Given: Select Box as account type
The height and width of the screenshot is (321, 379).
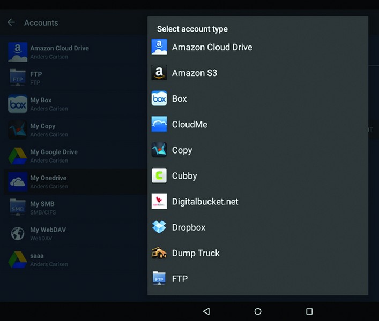Looking at the screenshot, I should coord(258,98).
